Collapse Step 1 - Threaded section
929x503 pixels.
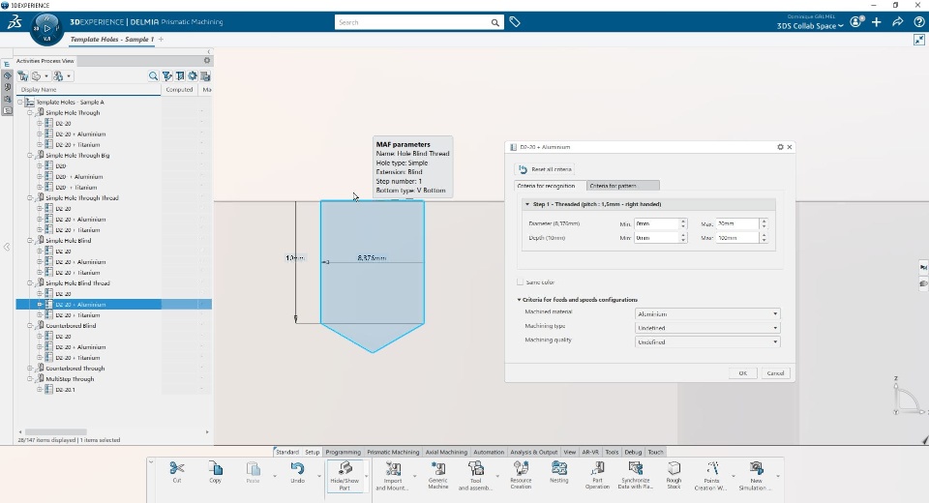click(x=527, y=204)
